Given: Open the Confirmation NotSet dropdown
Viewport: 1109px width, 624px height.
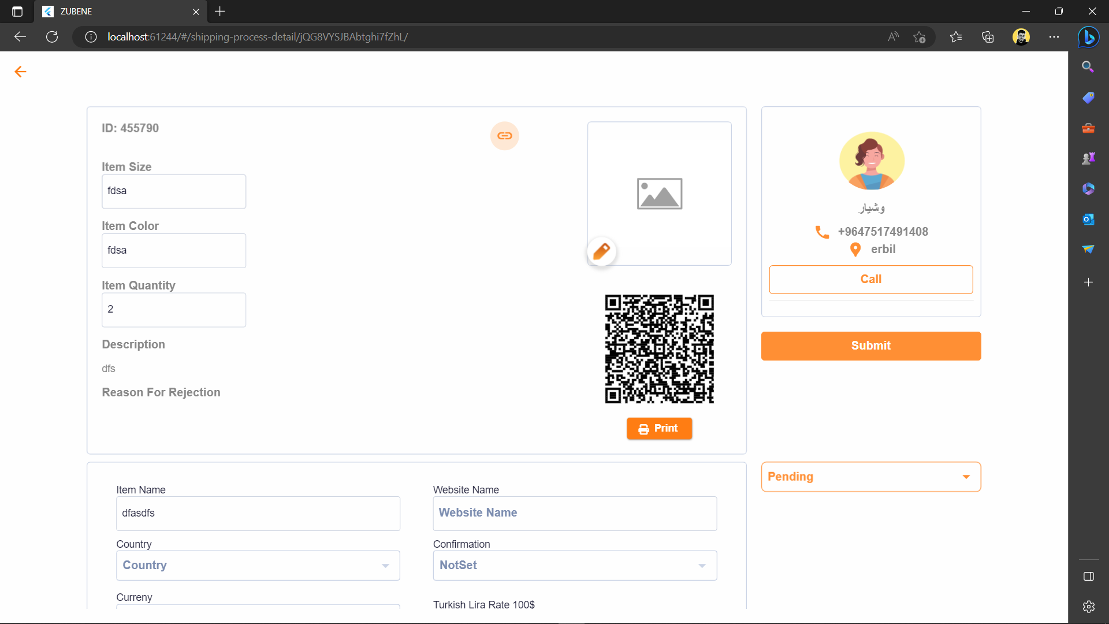Looking at the screenshot, I should tap(574, 565).
